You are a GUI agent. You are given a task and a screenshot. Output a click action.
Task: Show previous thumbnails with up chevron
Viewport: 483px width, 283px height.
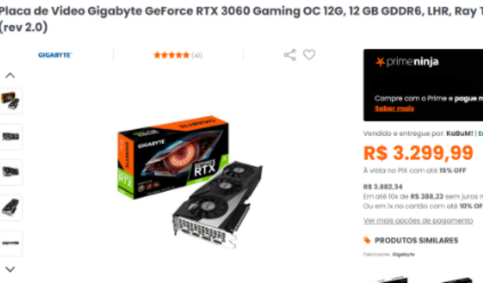[x=10, y=75]
